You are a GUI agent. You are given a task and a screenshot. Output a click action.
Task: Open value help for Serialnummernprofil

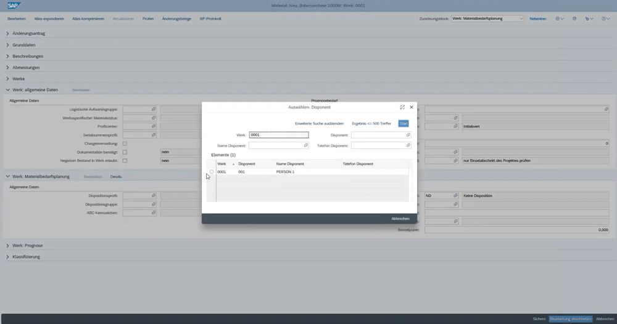(x=154, y=135)
